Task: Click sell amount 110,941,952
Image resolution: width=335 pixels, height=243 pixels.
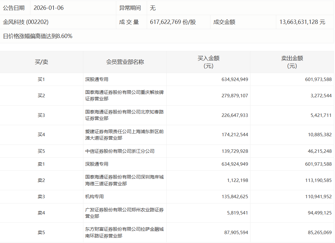Action: tap(318, 197)
